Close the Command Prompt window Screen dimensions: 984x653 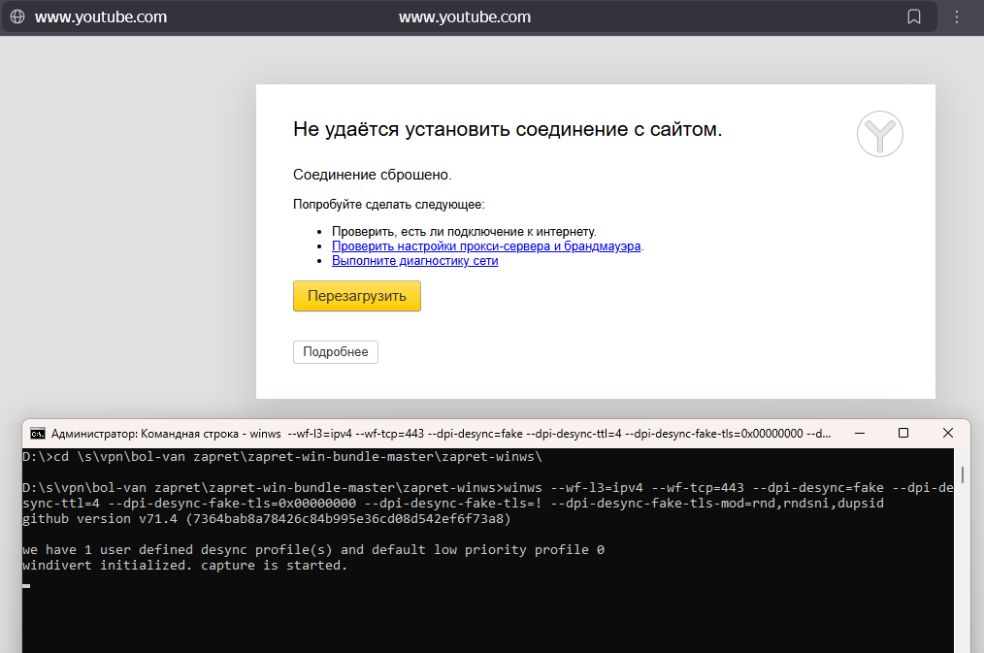(x=947, y=434)
